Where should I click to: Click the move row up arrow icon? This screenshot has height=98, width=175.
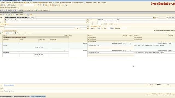[x=9, y=33]
